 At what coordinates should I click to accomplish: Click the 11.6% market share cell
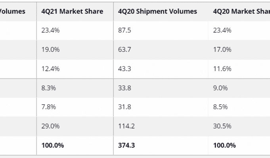pyautogui.click(x=222, y=69)
